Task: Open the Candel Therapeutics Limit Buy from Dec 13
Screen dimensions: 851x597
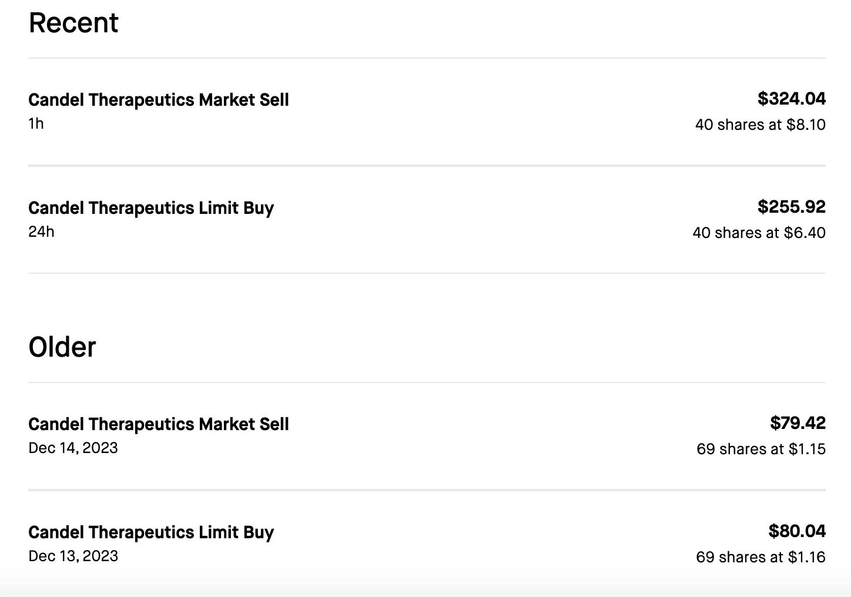Action: [151, 532]
